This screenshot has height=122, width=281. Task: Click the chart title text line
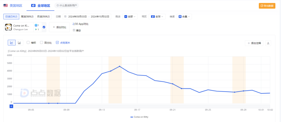[x=46, y=51]
